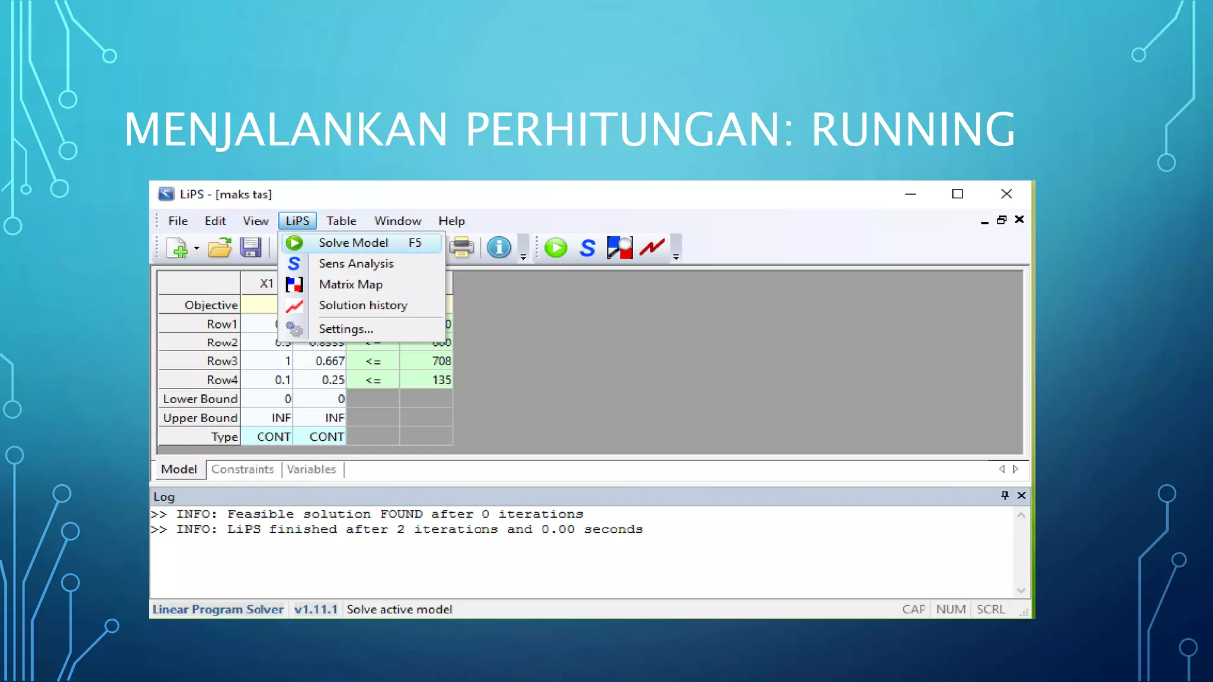Select the X1 column header

tap(259, 283)
